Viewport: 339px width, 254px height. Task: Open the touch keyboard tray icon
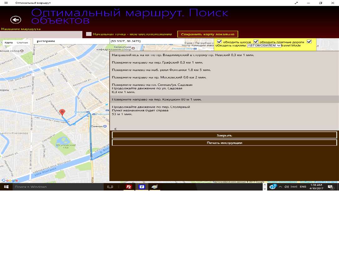pos(294,187)
